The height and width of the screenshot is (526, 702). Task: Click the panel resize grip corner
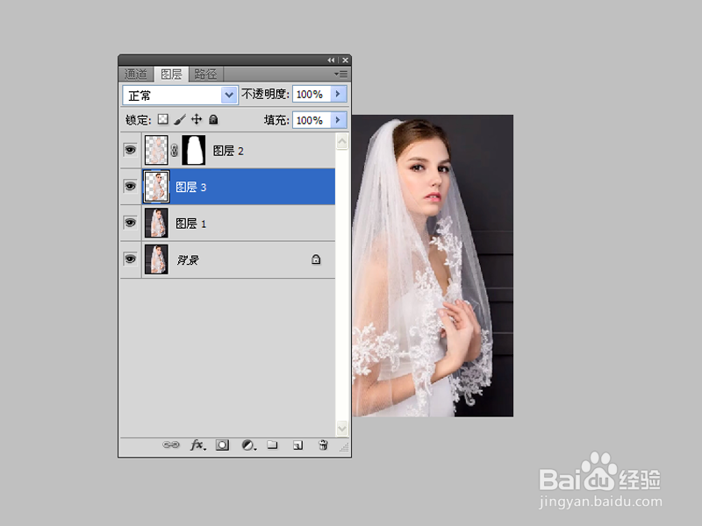click(344, 447)
